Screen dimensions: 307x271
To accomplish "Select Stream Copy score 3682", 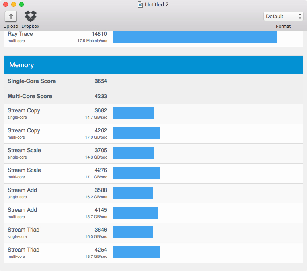I will click(x=101, y=110).
